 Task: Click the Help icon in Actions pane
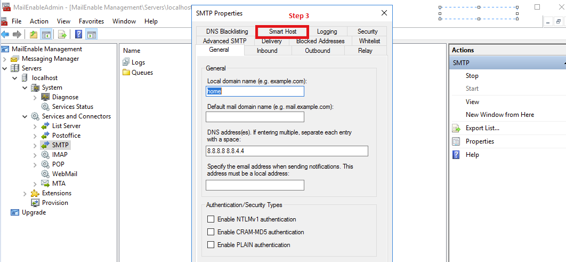coord(457,155)
